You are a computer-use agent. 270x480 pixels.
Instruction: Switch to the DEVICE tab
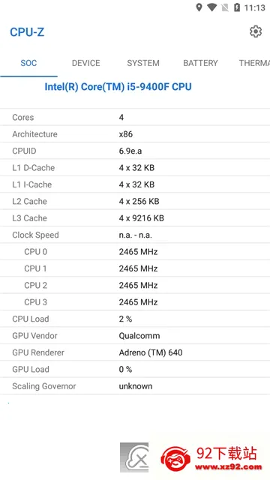pos(86,63)
